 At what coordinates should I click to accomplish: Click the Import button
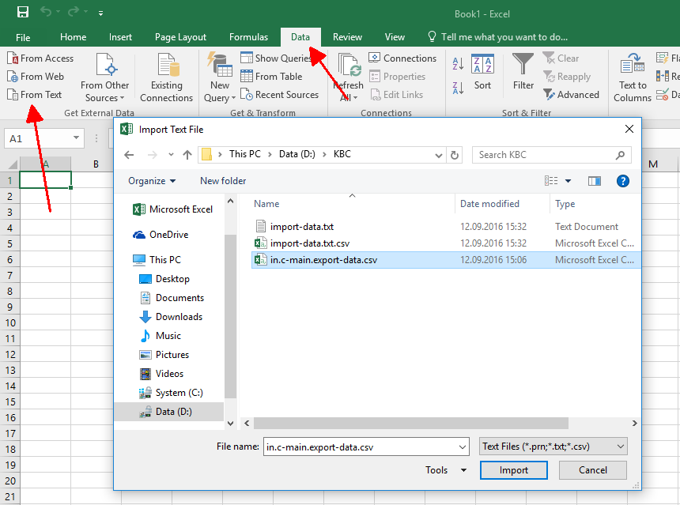(x=513, y=470)
